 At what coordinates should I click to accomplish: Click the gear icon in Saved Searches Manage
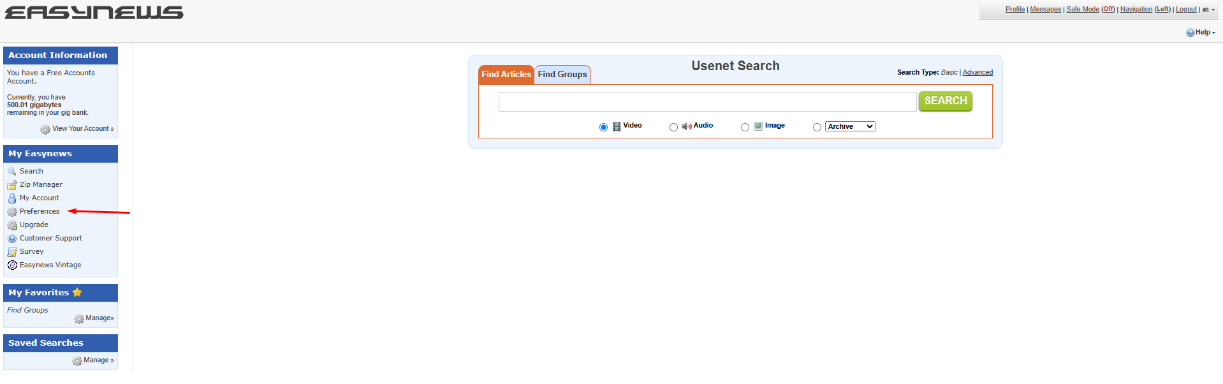tap(77, 361)
